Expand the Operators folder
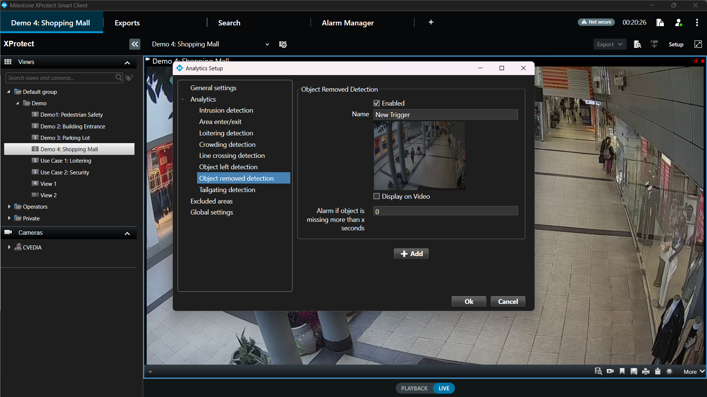 (9, 206)
